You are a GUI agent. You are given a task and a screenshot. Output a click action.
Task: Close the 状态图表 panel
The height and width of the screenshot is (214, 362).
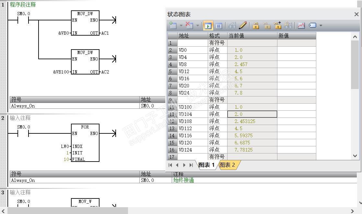point(356,14)
